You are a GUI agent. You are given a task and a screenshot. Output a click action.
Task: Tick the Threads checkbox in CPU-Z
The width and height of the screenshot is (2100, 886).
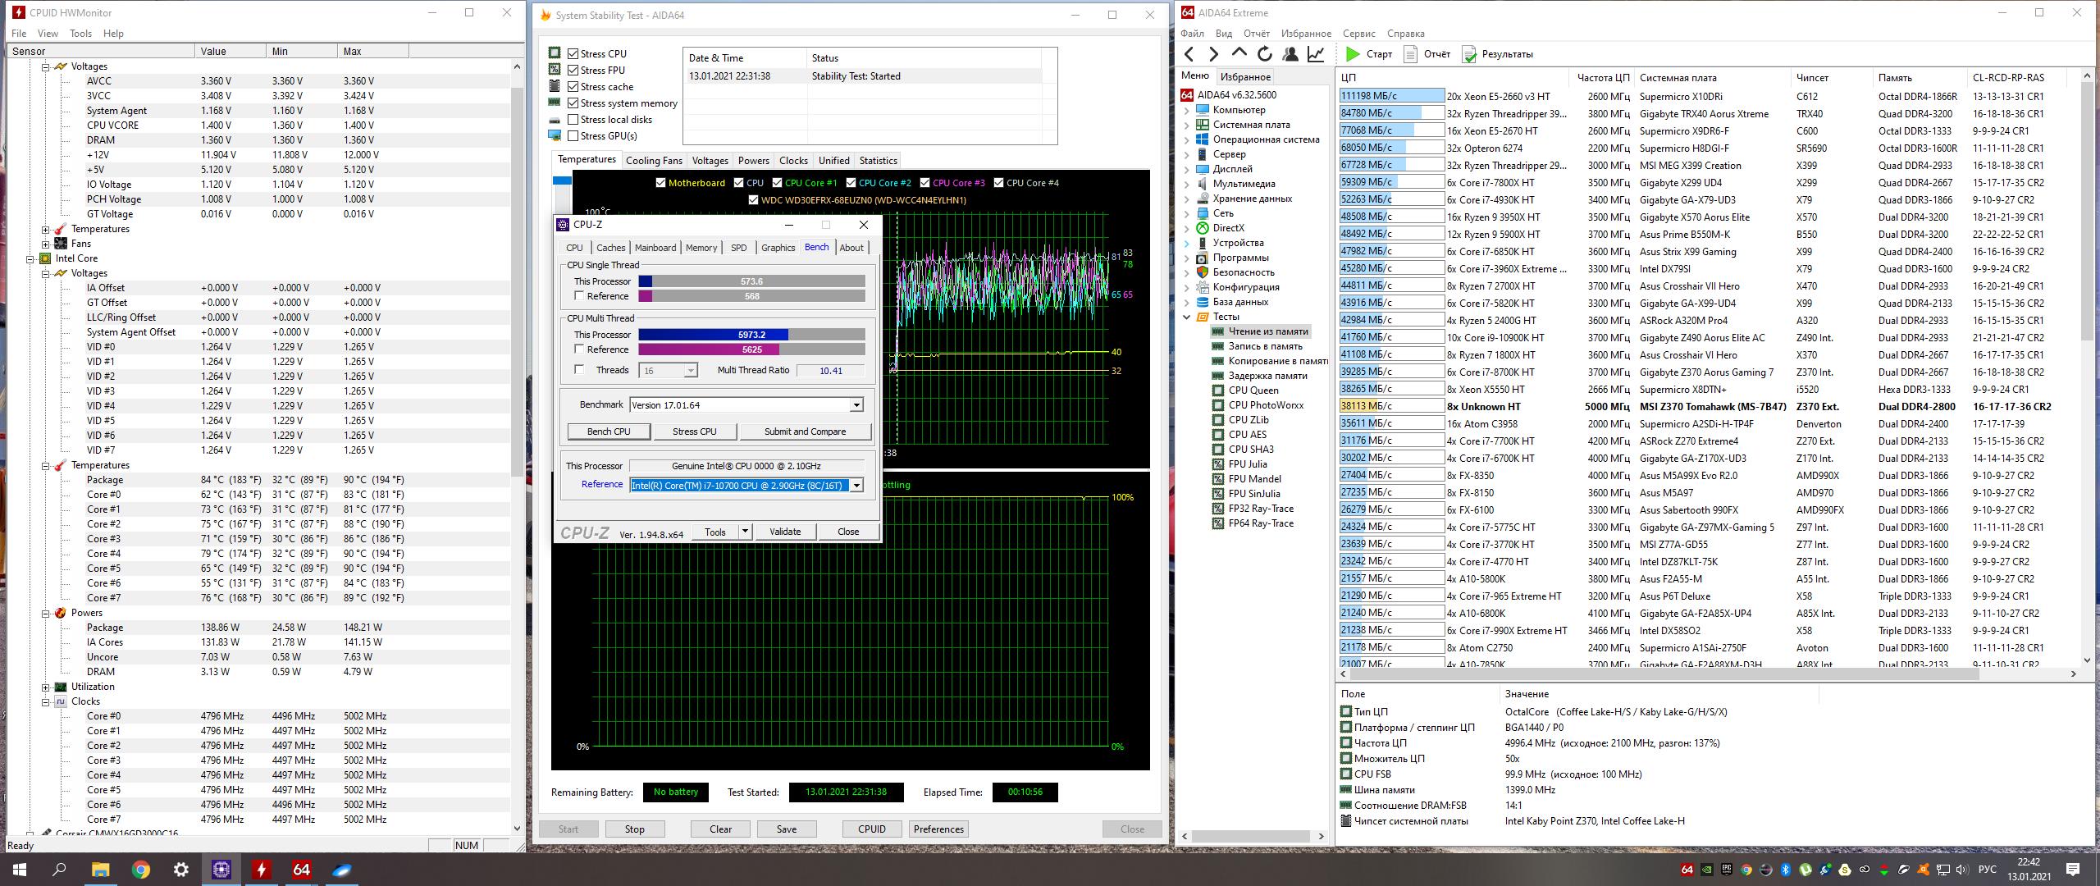pos(580,370)
